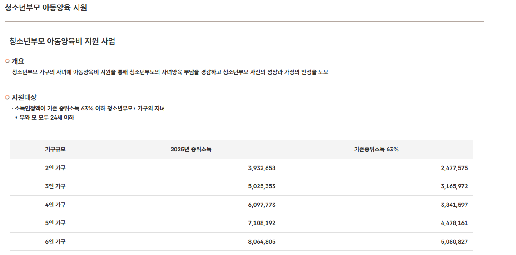The height and width of the screenshot is (255, 516).
Task: Click the 기준중위소득 63% column header
Action: 376,150
